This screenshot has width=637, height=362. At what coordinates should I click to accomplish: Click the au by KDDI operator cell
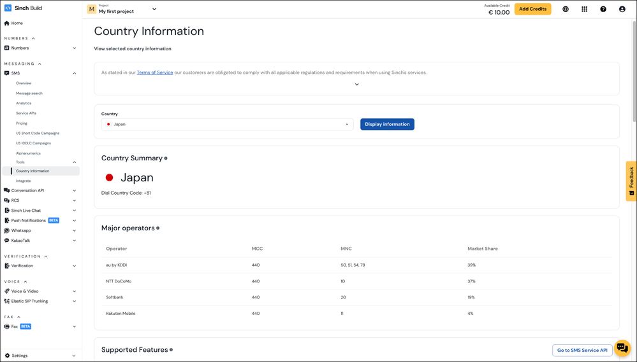(117, 265)
